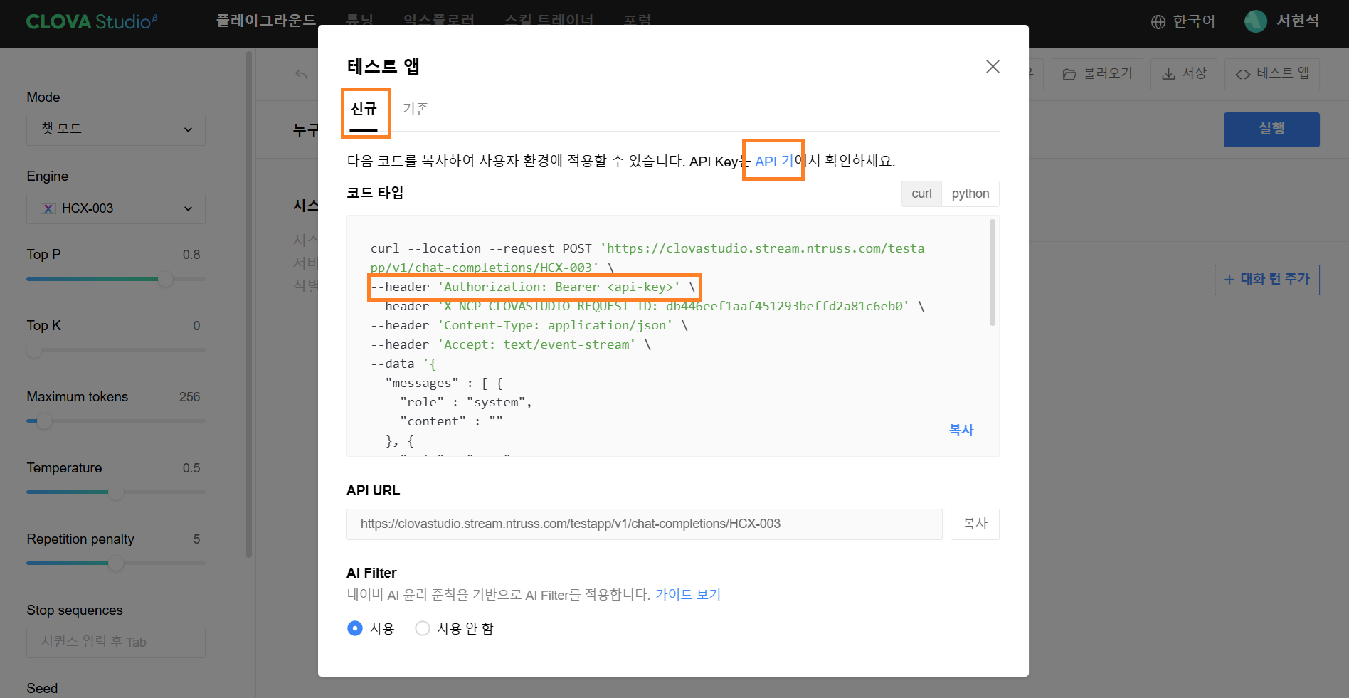Viewport: 1349px width, 698px height.
Task: Click the blue 실행 button
Action: 1271,129
